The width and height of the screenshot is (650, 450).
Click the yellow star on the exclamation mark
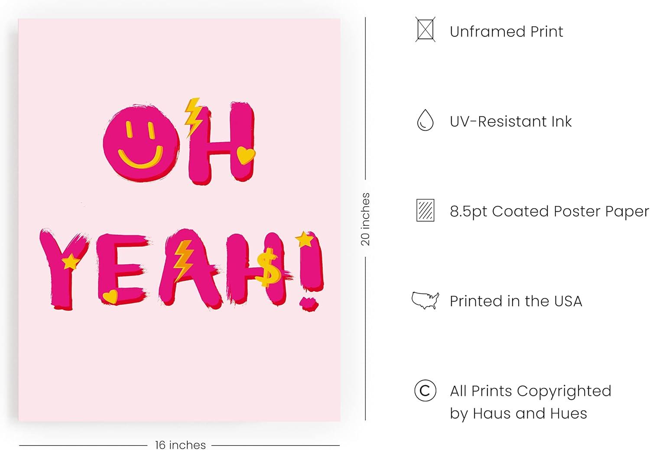pos(304,239)
